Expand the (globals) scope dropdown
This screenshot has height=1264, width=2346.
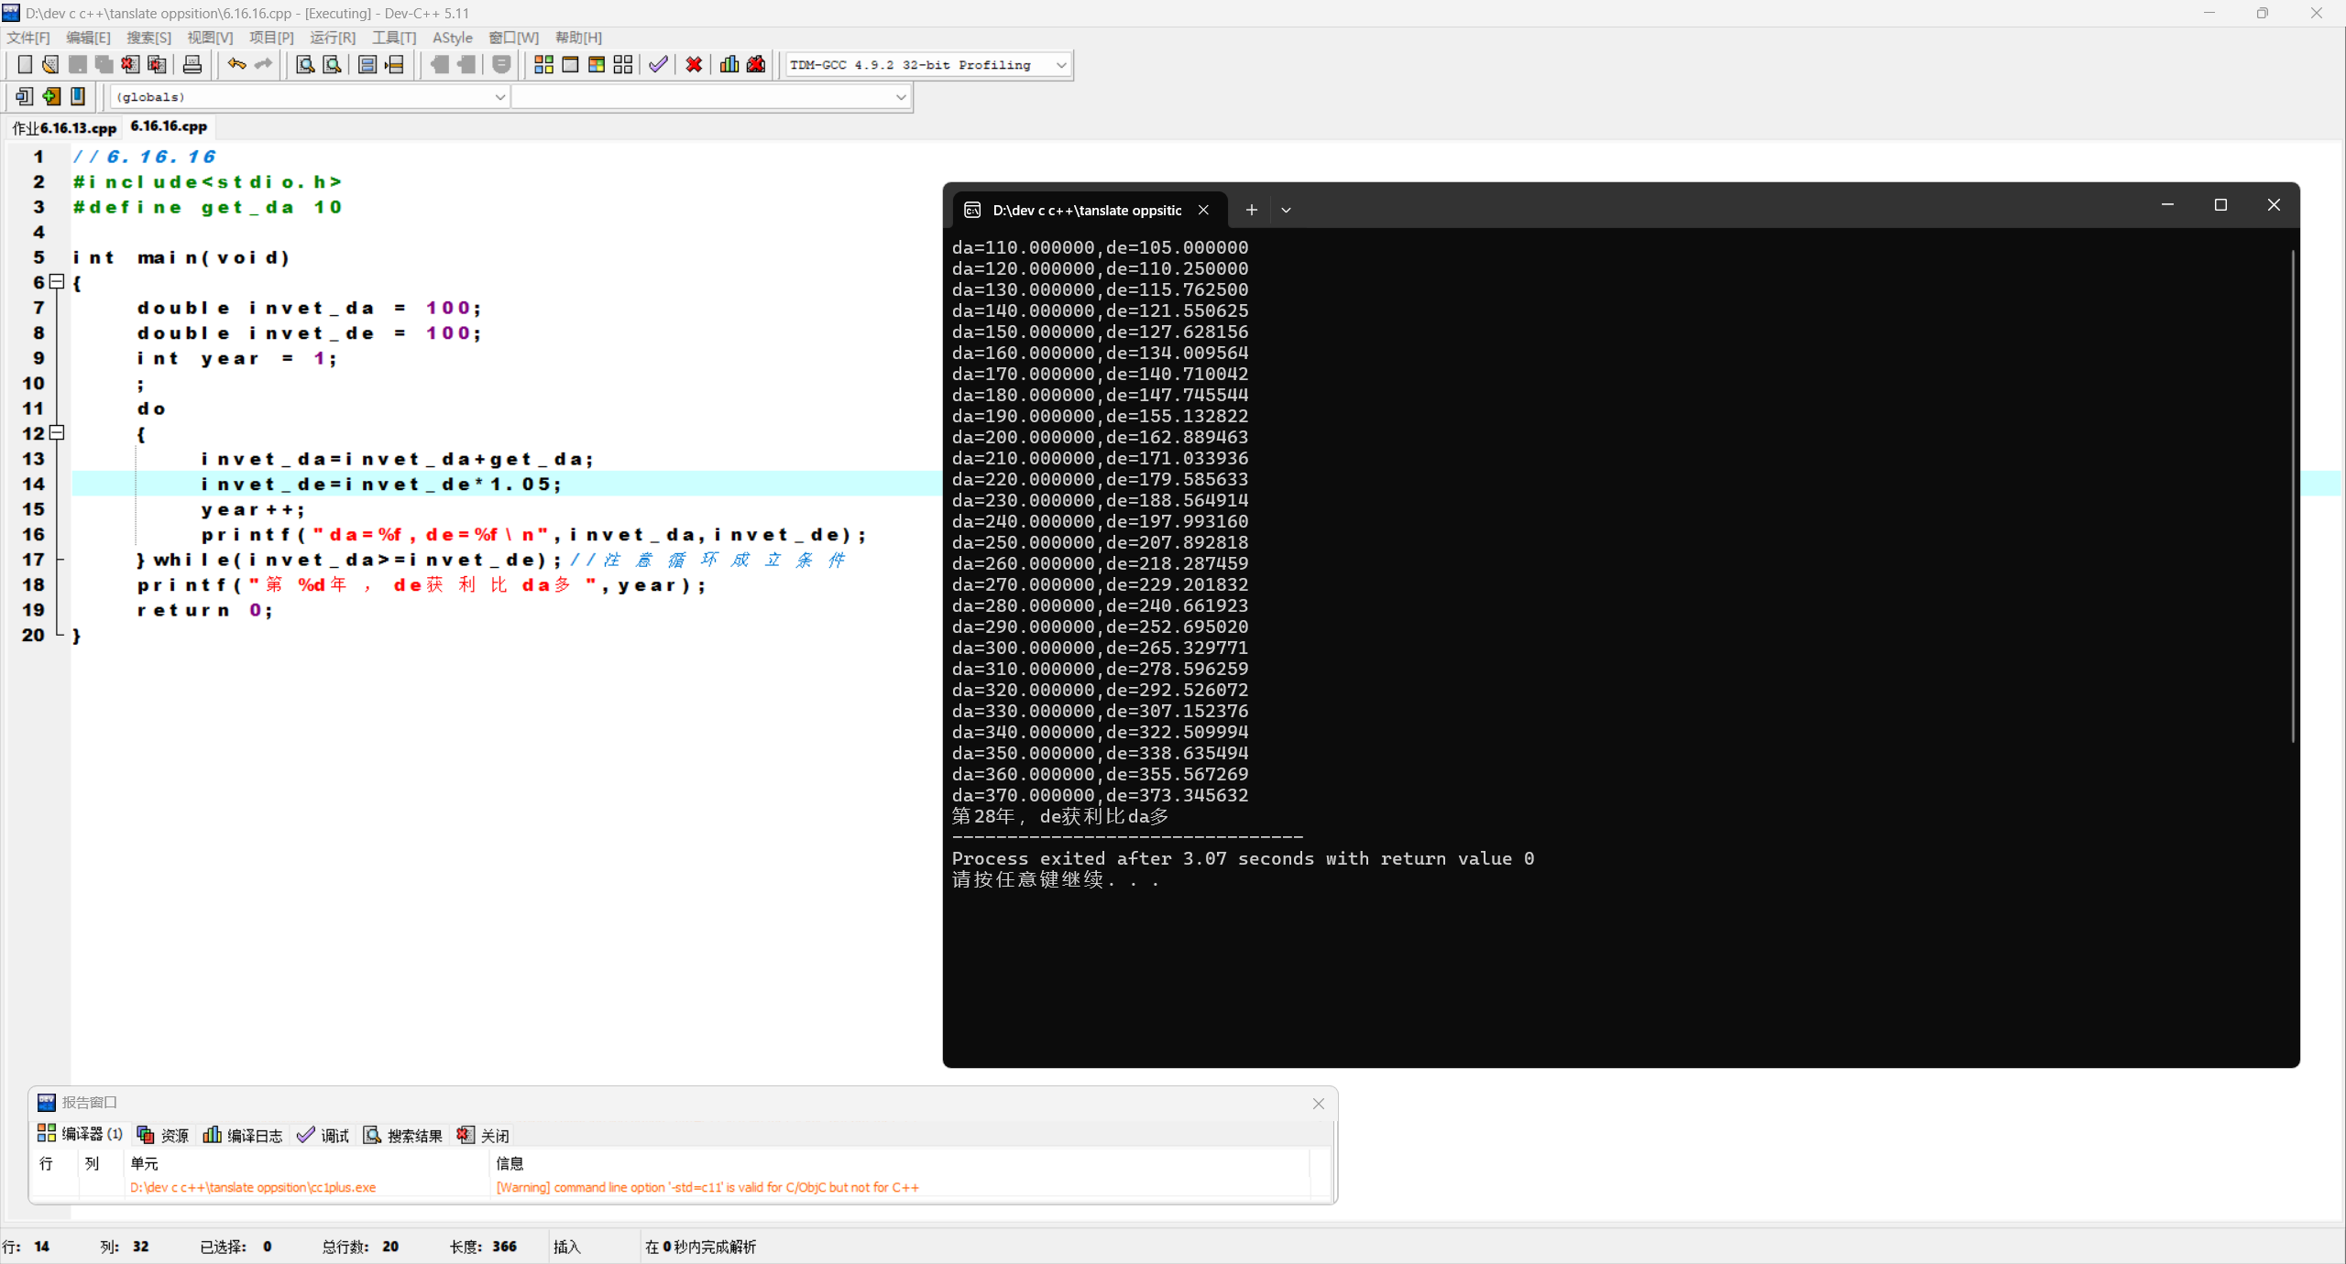499,97
